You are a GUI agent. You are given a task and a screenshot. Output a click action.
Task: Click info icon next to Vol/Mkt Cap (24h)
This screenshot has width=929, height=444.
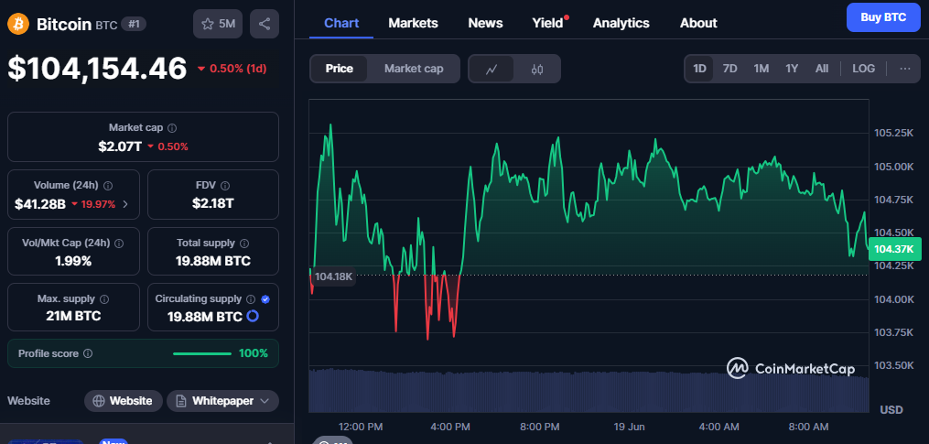(x=119, y=243)
